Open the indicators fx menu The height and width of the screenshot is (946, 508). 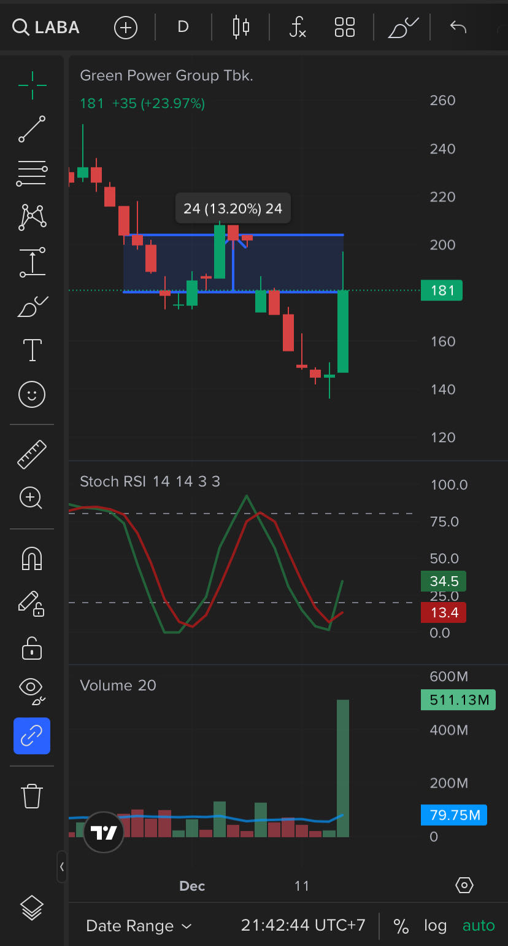(x=298, y=28)
